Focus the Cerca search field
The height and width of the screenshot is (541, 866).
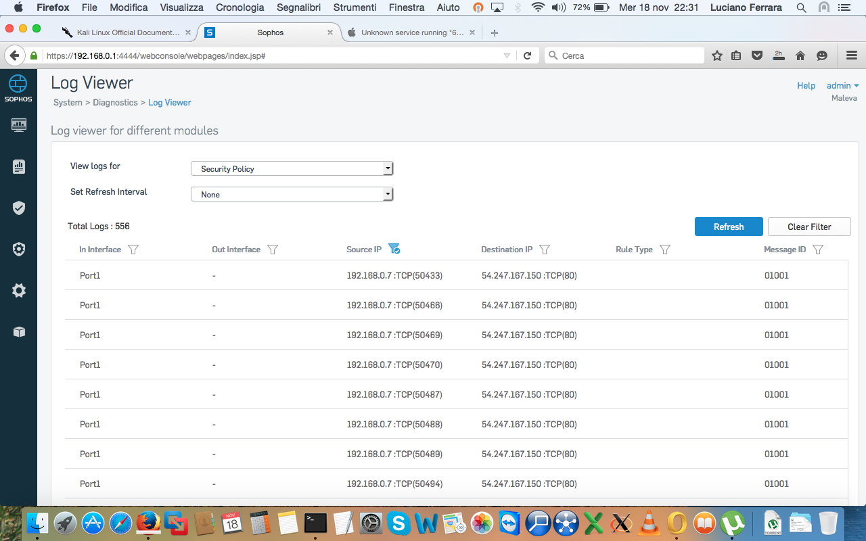click(x=624, y=55)
